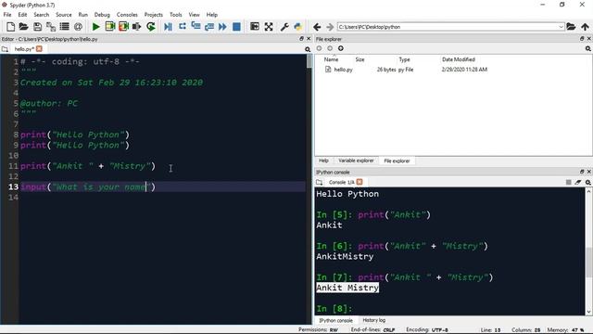File explorer parent (black up-arrow) button
Image resolution: width=593 pixels, height=334 pixels.
click(x=341, y=48)
